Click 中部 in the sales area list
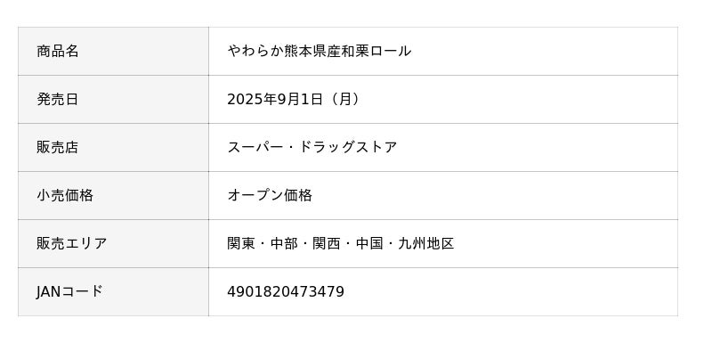The width and height of the screenshot is (712, 343). pyautogui.click(x=284, y=243)
